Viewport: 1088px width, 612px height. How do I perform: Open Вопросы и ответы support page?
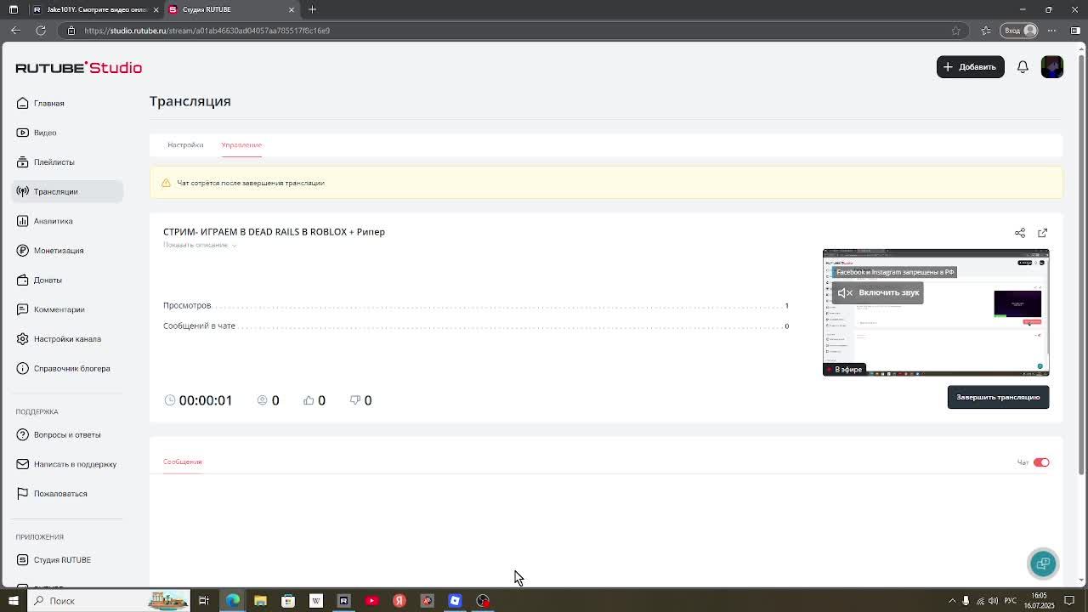tap(68, 434)
